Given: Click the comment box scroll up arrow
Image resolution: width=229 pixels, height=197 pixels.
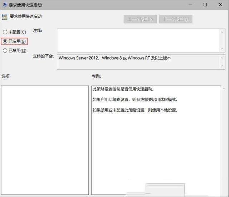Looking at the screenshot, I should [x=222, y=32].
